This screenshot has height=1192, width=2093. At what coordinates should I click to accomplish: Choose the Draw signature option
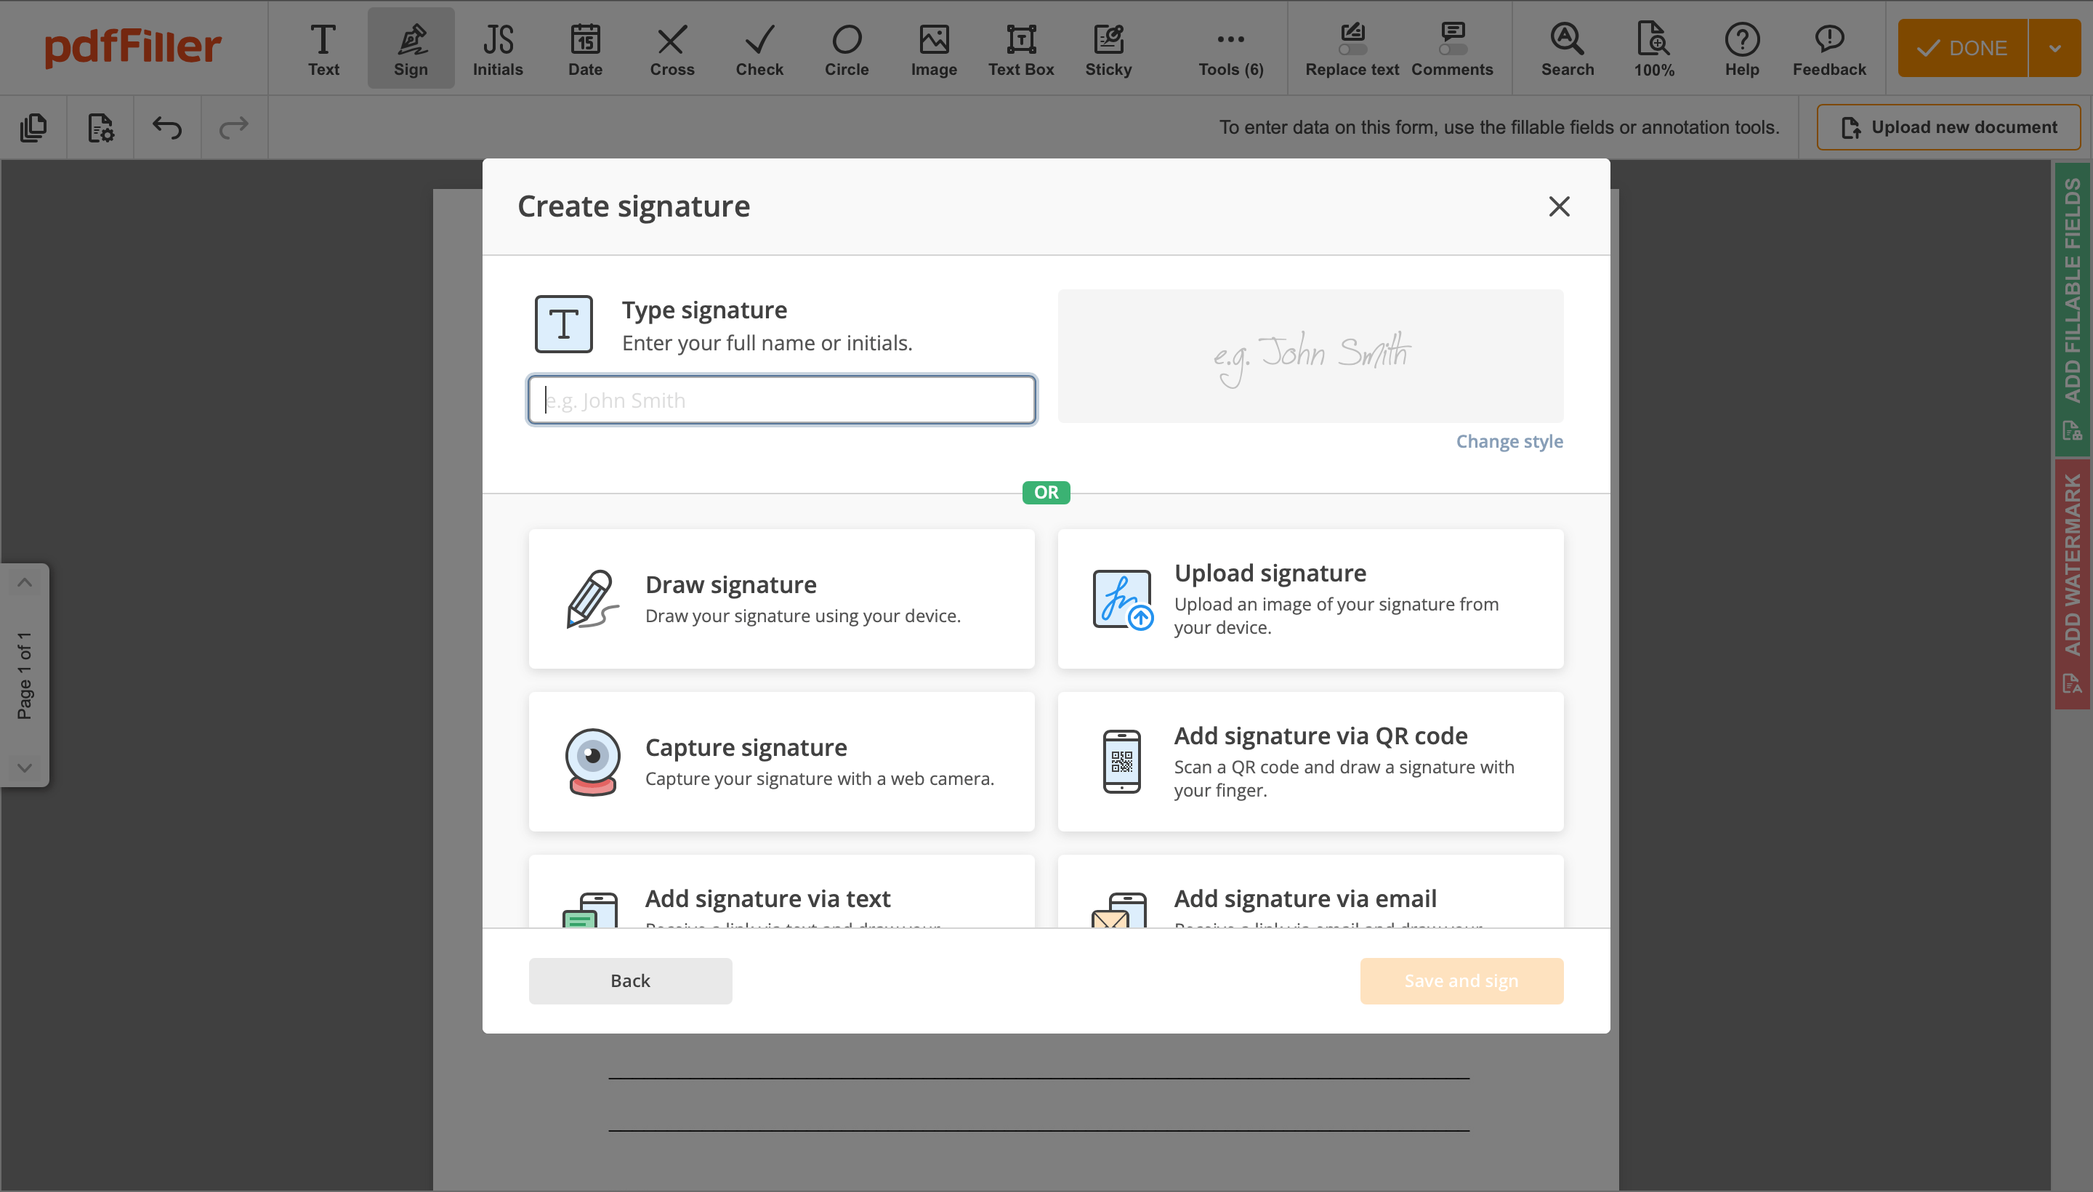pyautogui.click(x=781, y=598)
